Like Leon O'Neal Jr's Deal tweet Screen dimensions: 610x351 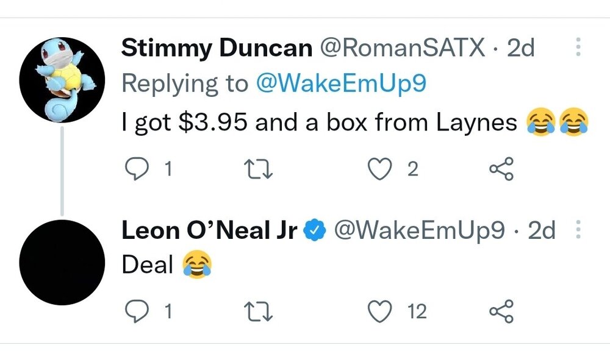381,312
